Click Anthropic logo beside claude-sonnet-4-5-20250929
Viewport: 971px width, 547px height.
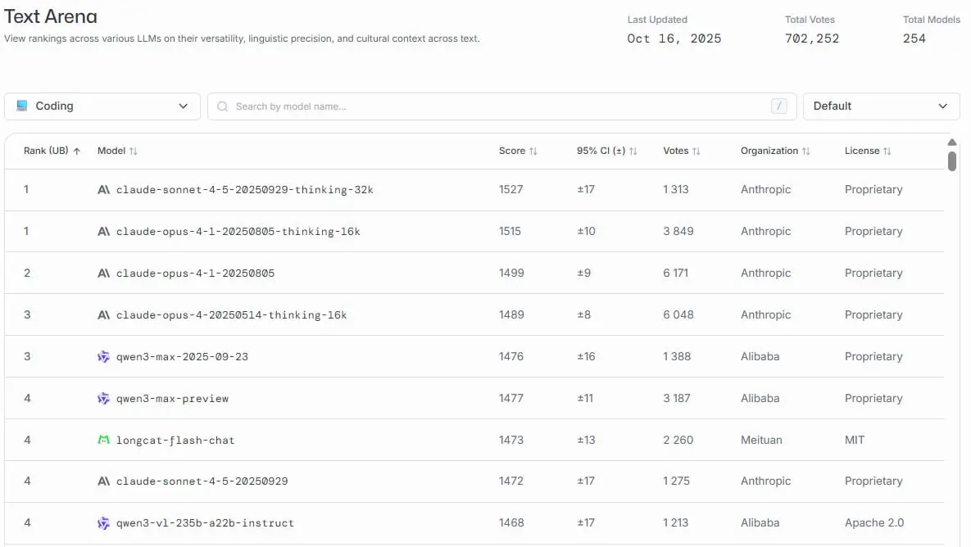103,481
